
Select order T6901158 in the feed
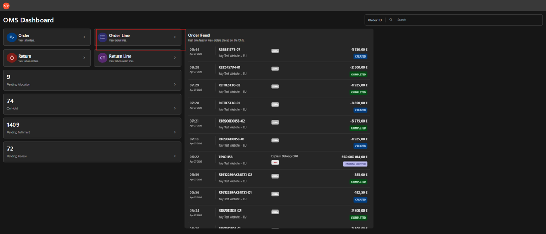226,157
